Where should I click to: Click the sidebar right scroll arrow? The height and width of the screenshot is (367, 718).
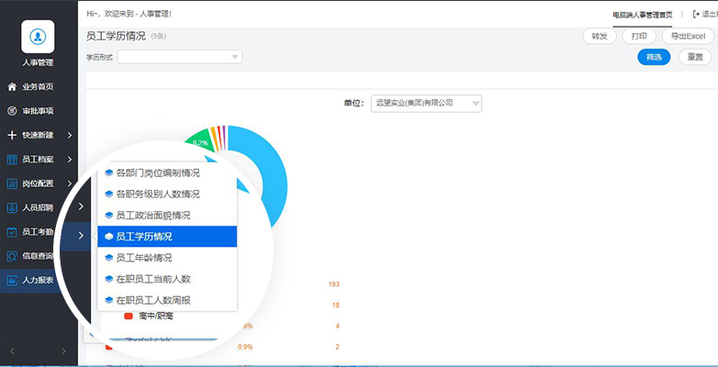(63, 351)
